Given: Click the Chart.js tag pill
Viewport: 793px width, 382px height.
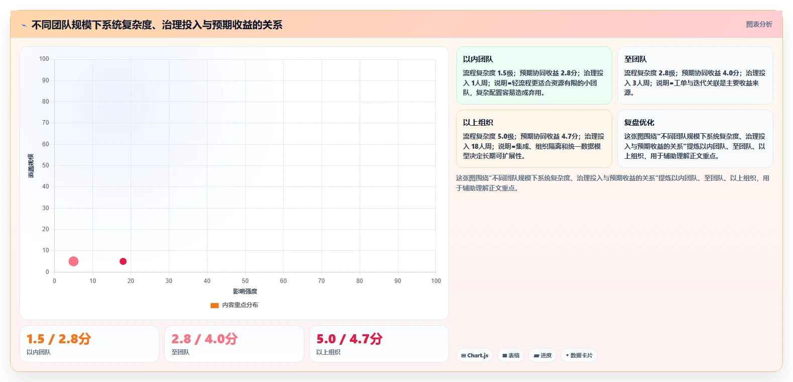Looking at the screenshot, I should point(475,355).
